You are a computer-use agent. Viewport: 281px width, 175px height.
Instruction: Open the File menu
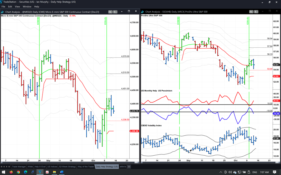coord(3,7)
